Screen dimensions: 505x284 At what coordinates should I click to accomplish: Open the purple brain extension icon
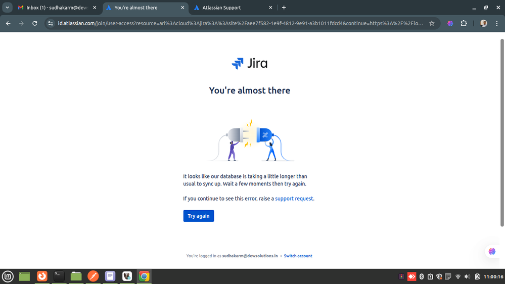[x=450, y=23]
